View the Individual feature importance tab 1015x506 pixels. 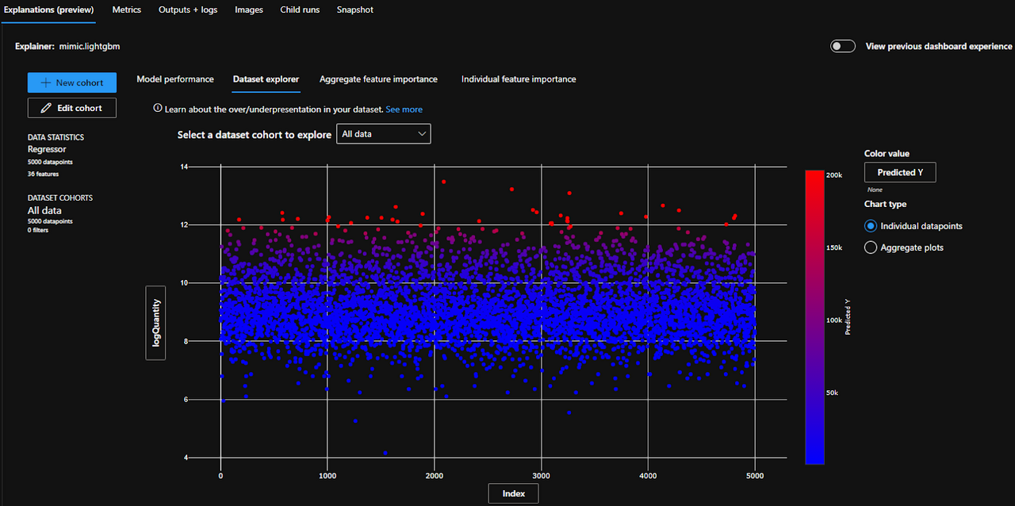click(518, 79)
